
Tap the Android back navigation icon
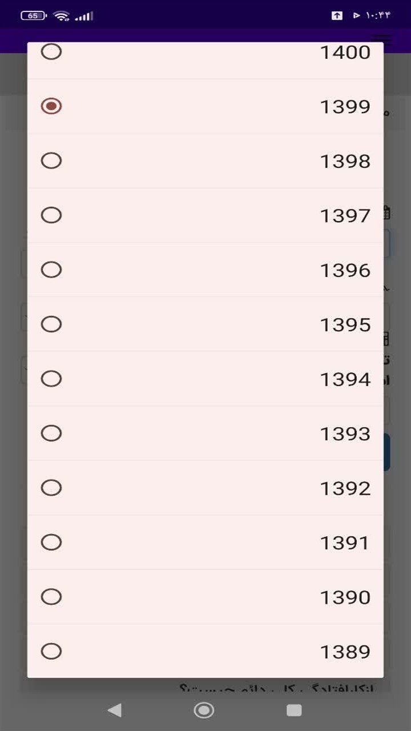pos(115,710)
